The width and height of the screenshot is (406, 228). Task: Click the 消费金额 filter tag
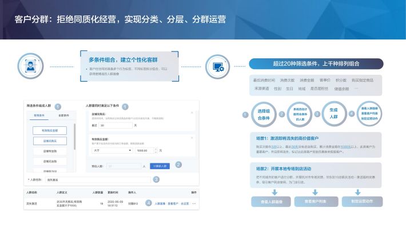click(x=307, y=80)
